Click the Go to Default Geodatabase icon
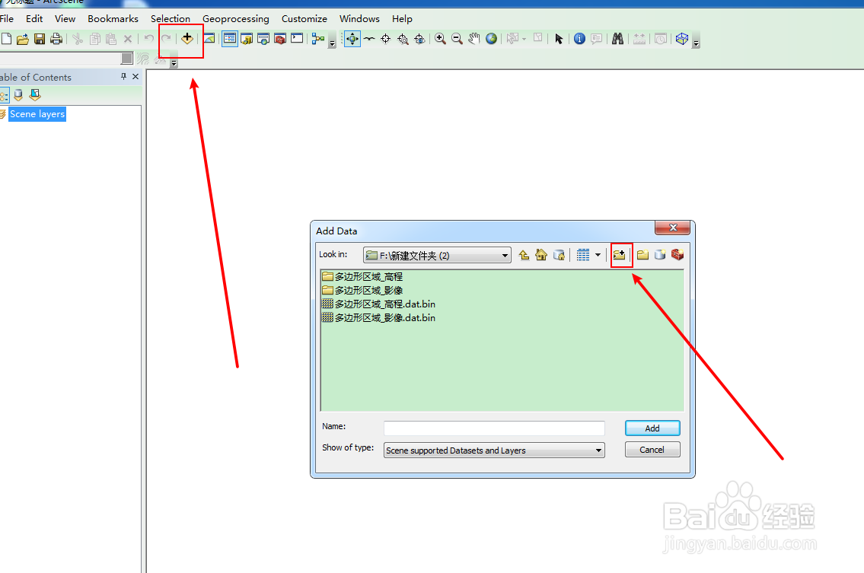Viewport: 864px width, 573px height. [560, 255]
